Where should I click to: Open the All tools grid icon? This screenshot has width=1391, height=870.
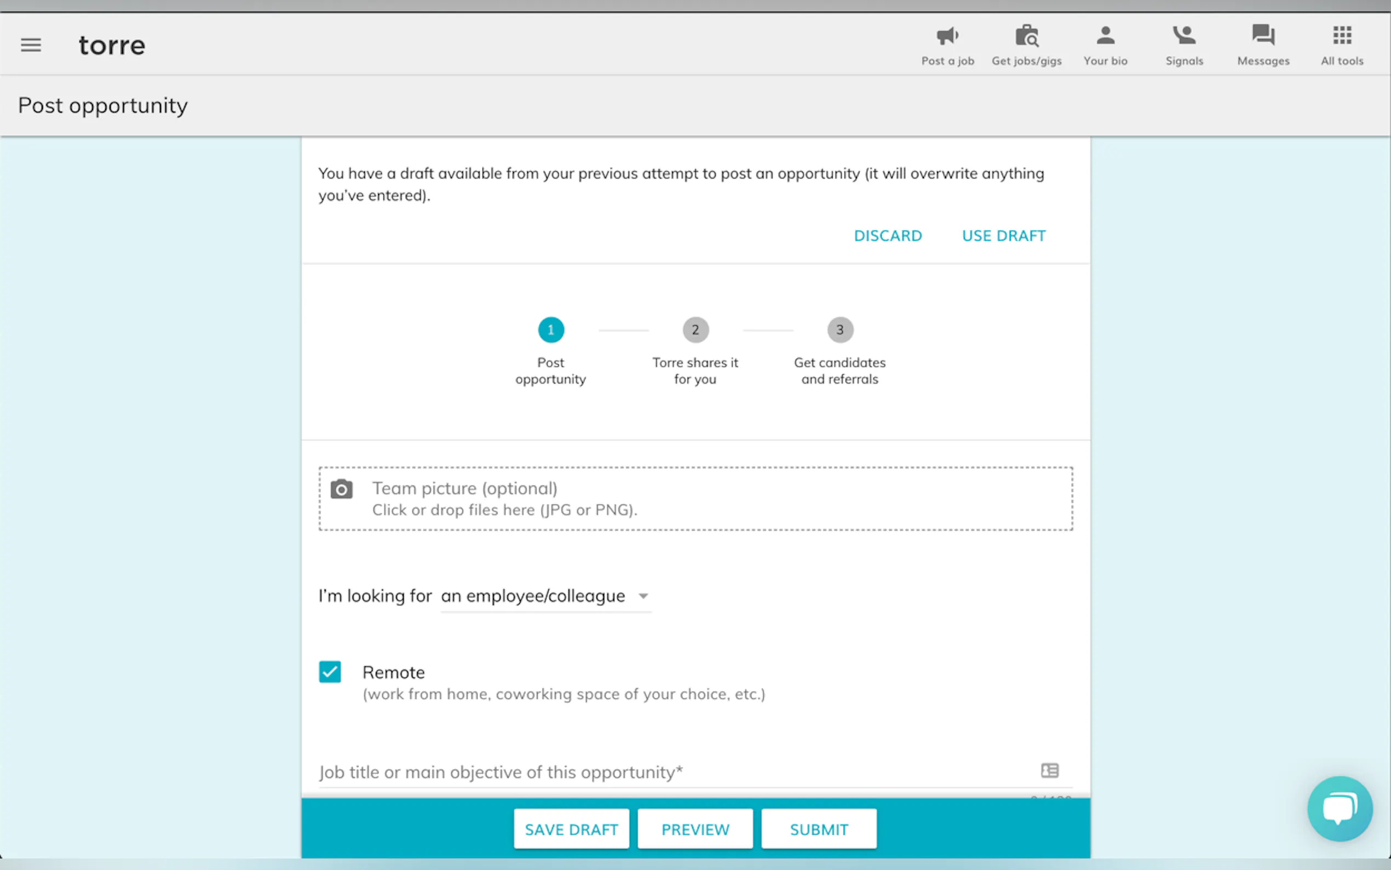coord(1342,36)
